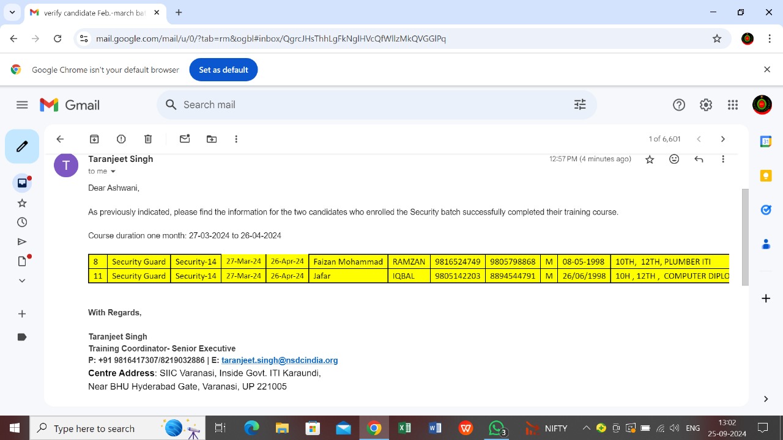Add an emoji reaction to message
The height and width of the screenshot is (440, 783).
(674, 159)
